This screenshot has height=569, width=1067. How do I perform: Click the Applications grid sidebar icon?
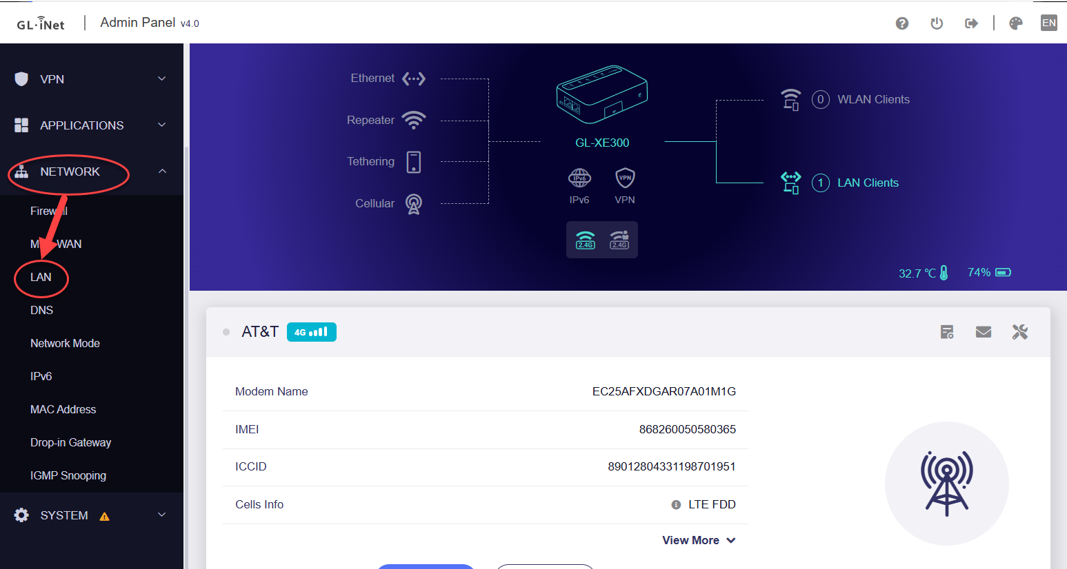tap(21, 125)
